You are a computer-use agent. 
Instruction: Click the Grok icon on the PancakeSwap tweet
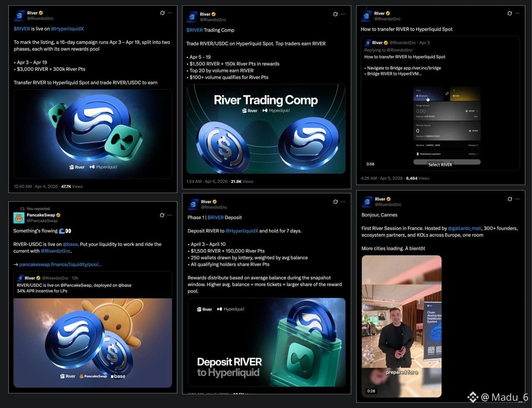pos(162,215)
